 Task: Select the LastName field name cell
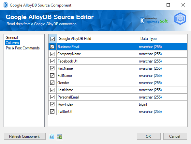[97, 90]
